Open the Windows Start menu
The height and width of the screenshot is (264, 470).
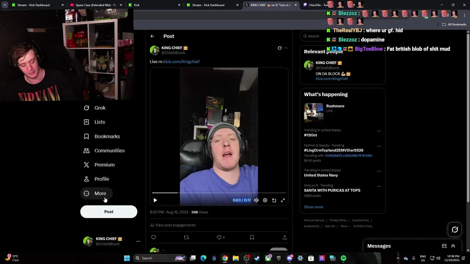(127, 258)
